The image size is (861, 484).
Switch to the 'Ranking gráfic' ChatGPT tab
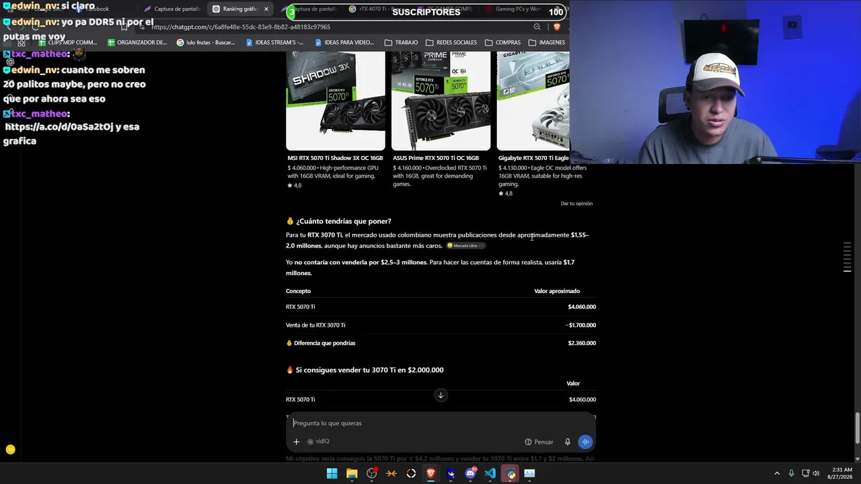point(240,9)
